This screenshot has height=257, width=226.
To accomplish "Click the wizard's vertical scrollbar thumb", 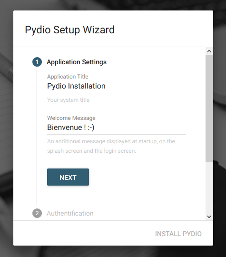I will click(x=209, y=109).
